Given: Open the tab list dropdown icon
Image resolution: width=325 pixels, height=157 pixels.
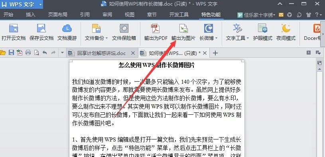Looking at the screenshot, I should pos(318,53).
